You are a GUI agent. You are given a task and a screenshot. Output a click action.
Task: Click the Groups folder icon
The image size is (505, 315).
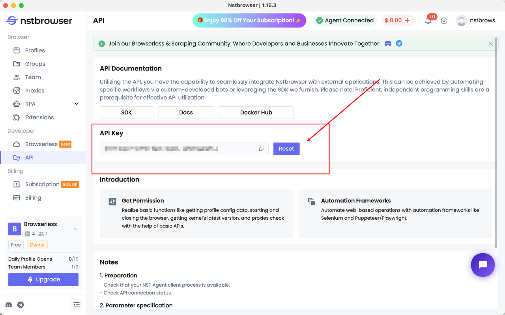tap(17, 64)
